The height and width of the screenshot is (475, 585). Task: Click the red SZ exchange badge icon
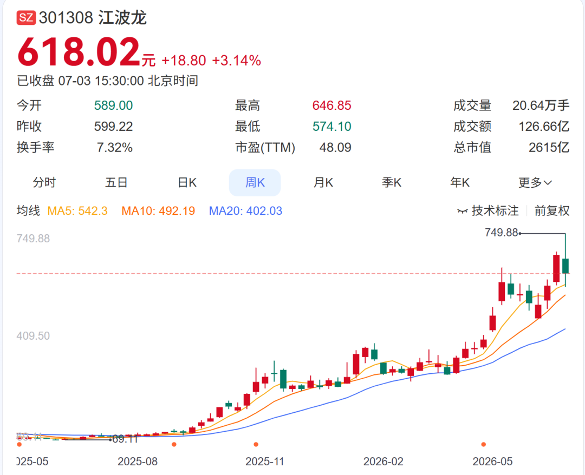coord(26,18)
